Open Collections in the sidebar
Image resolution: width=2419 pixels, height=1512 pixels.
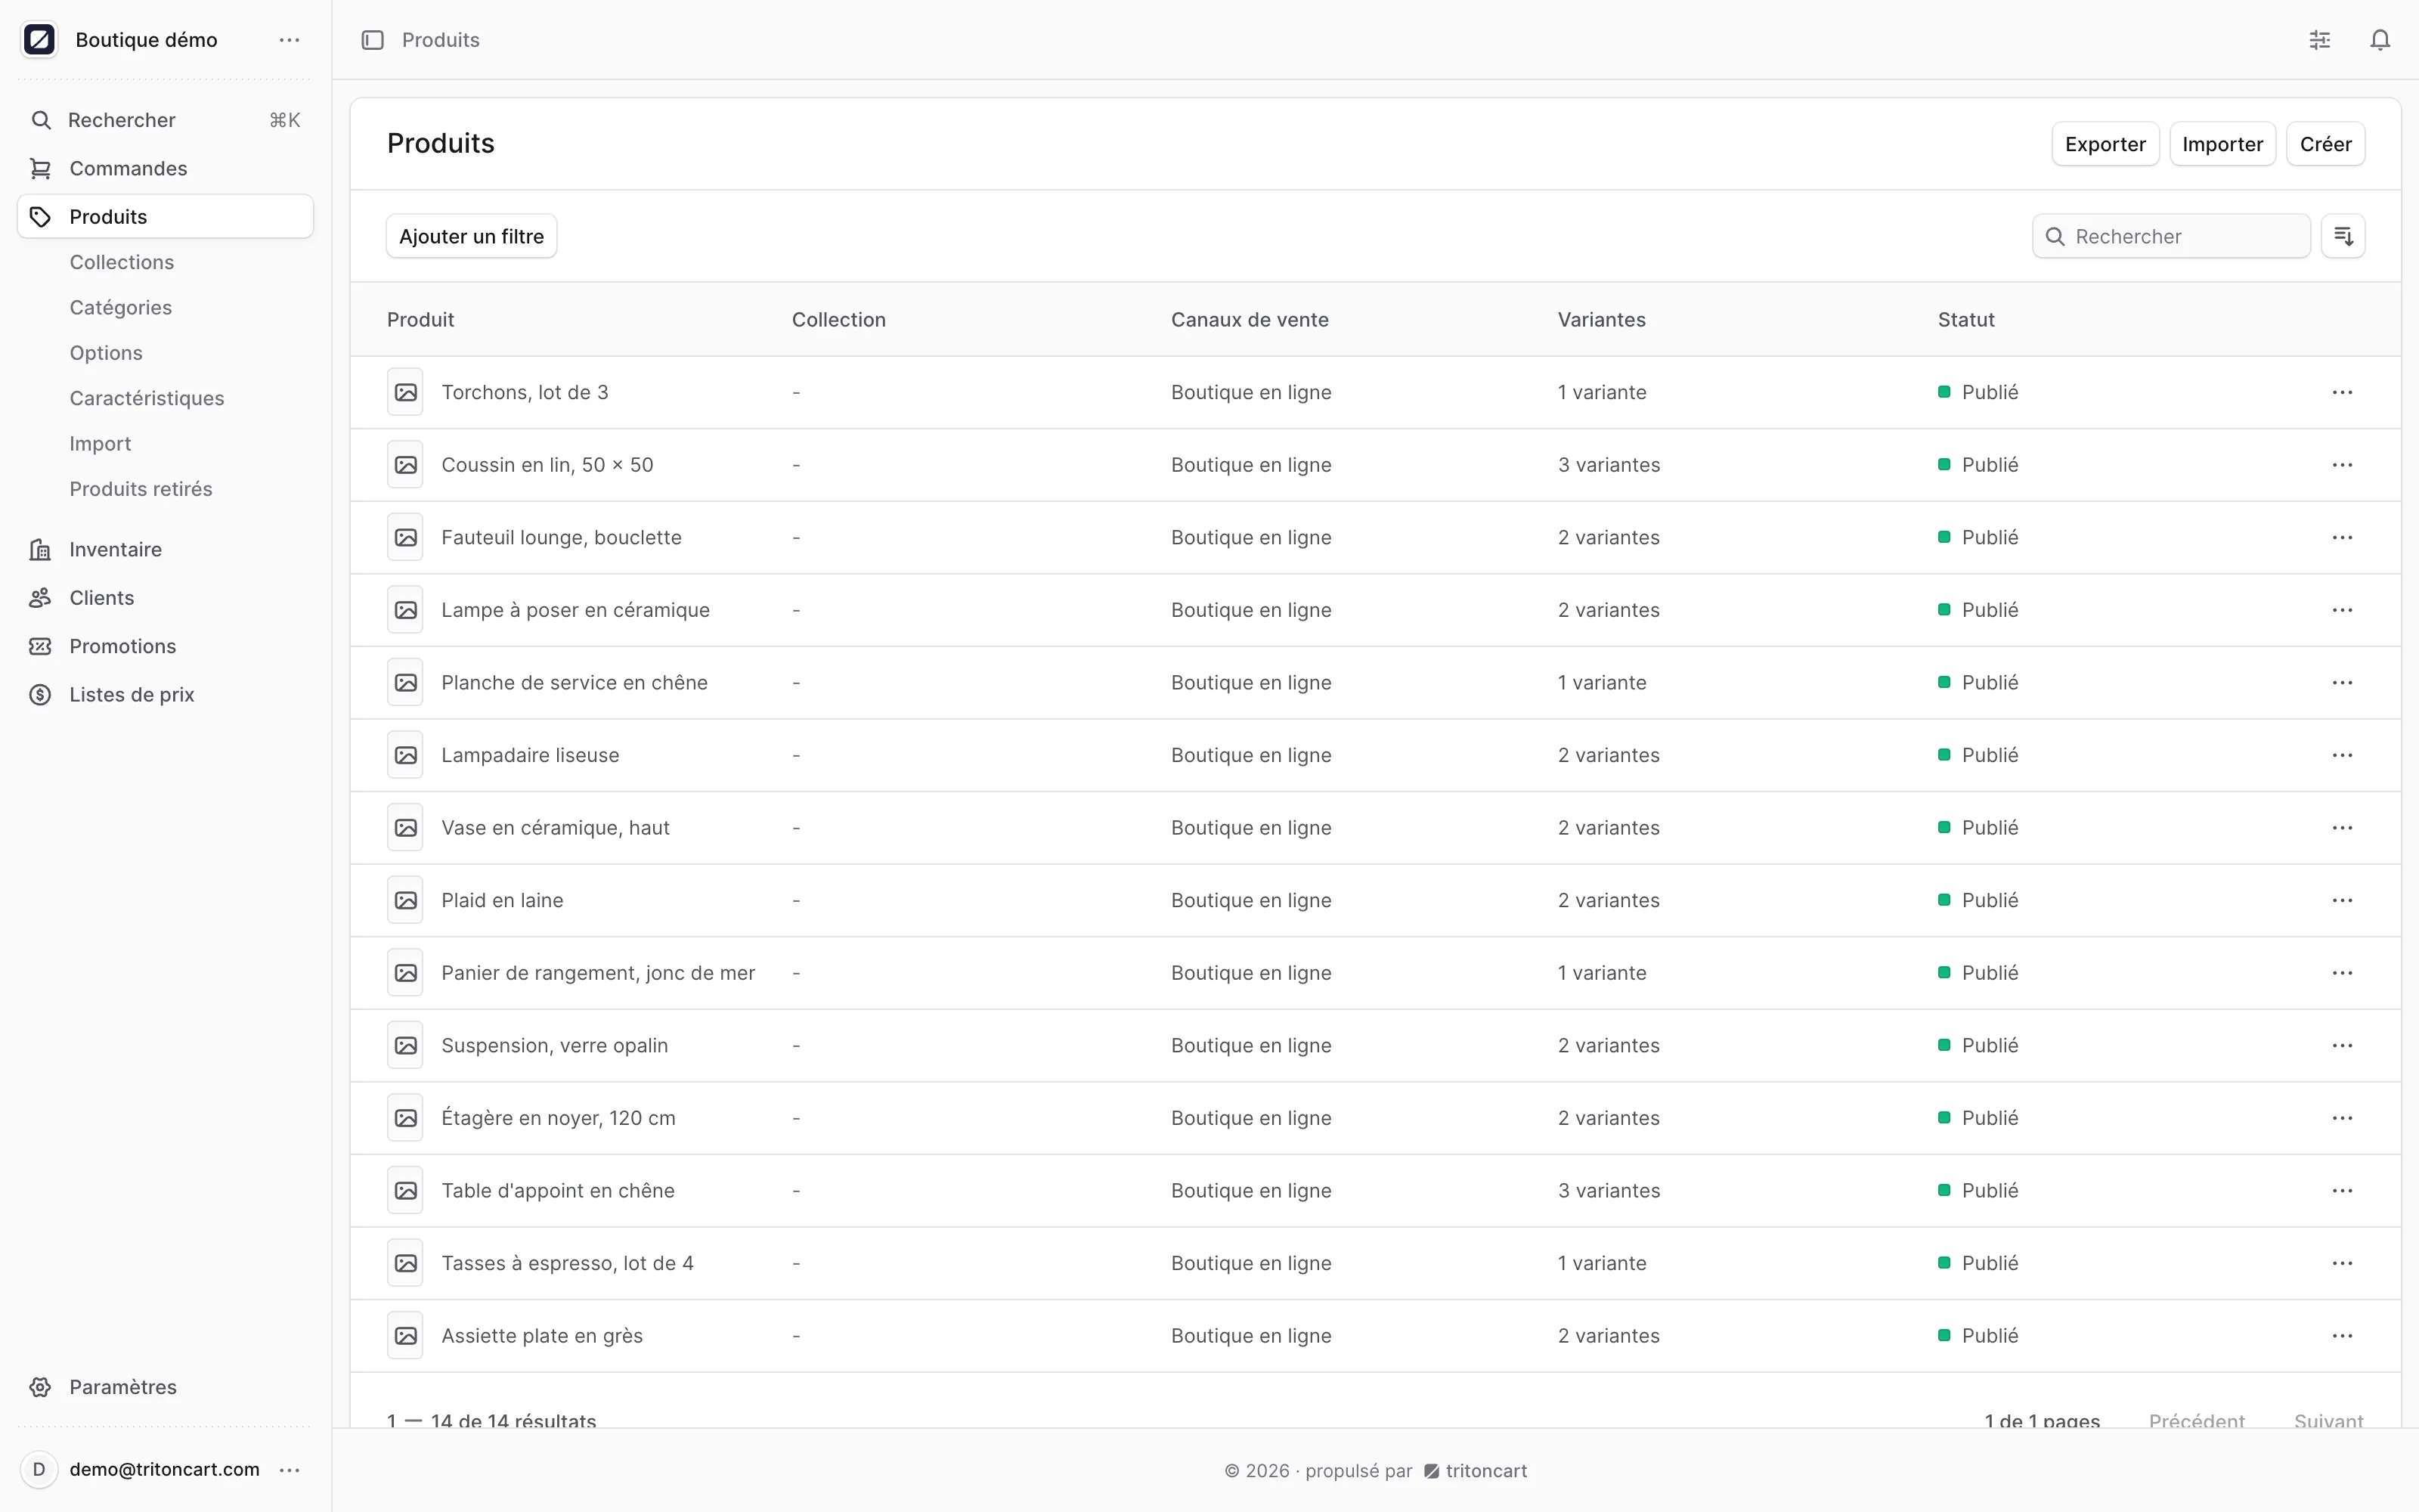coord(122,262)
